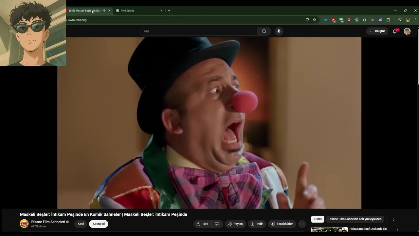Close the Yeni Sekme tab

(161, 10)
